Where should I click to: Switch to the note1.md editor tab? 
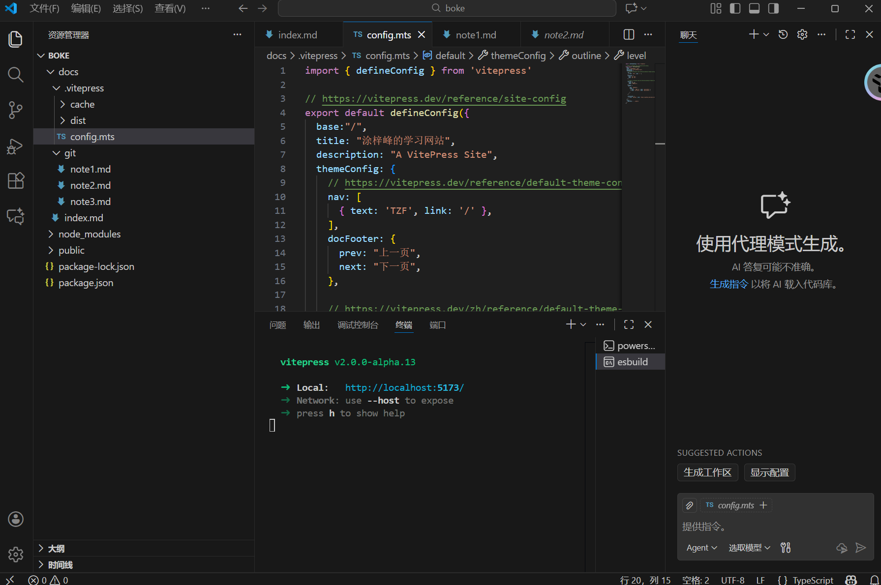(x=475, y=35)
